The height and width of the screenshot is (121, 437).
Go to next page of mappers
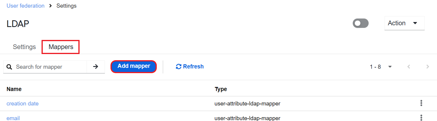[x=428, y=67]
